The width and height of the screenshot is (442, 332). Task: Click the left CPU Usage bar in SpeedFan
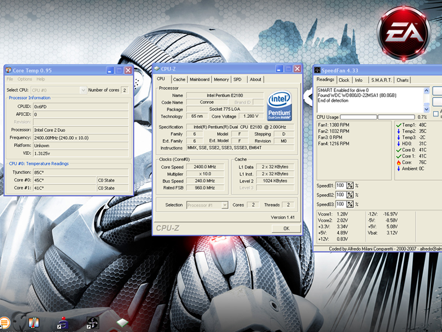(359, 117)
